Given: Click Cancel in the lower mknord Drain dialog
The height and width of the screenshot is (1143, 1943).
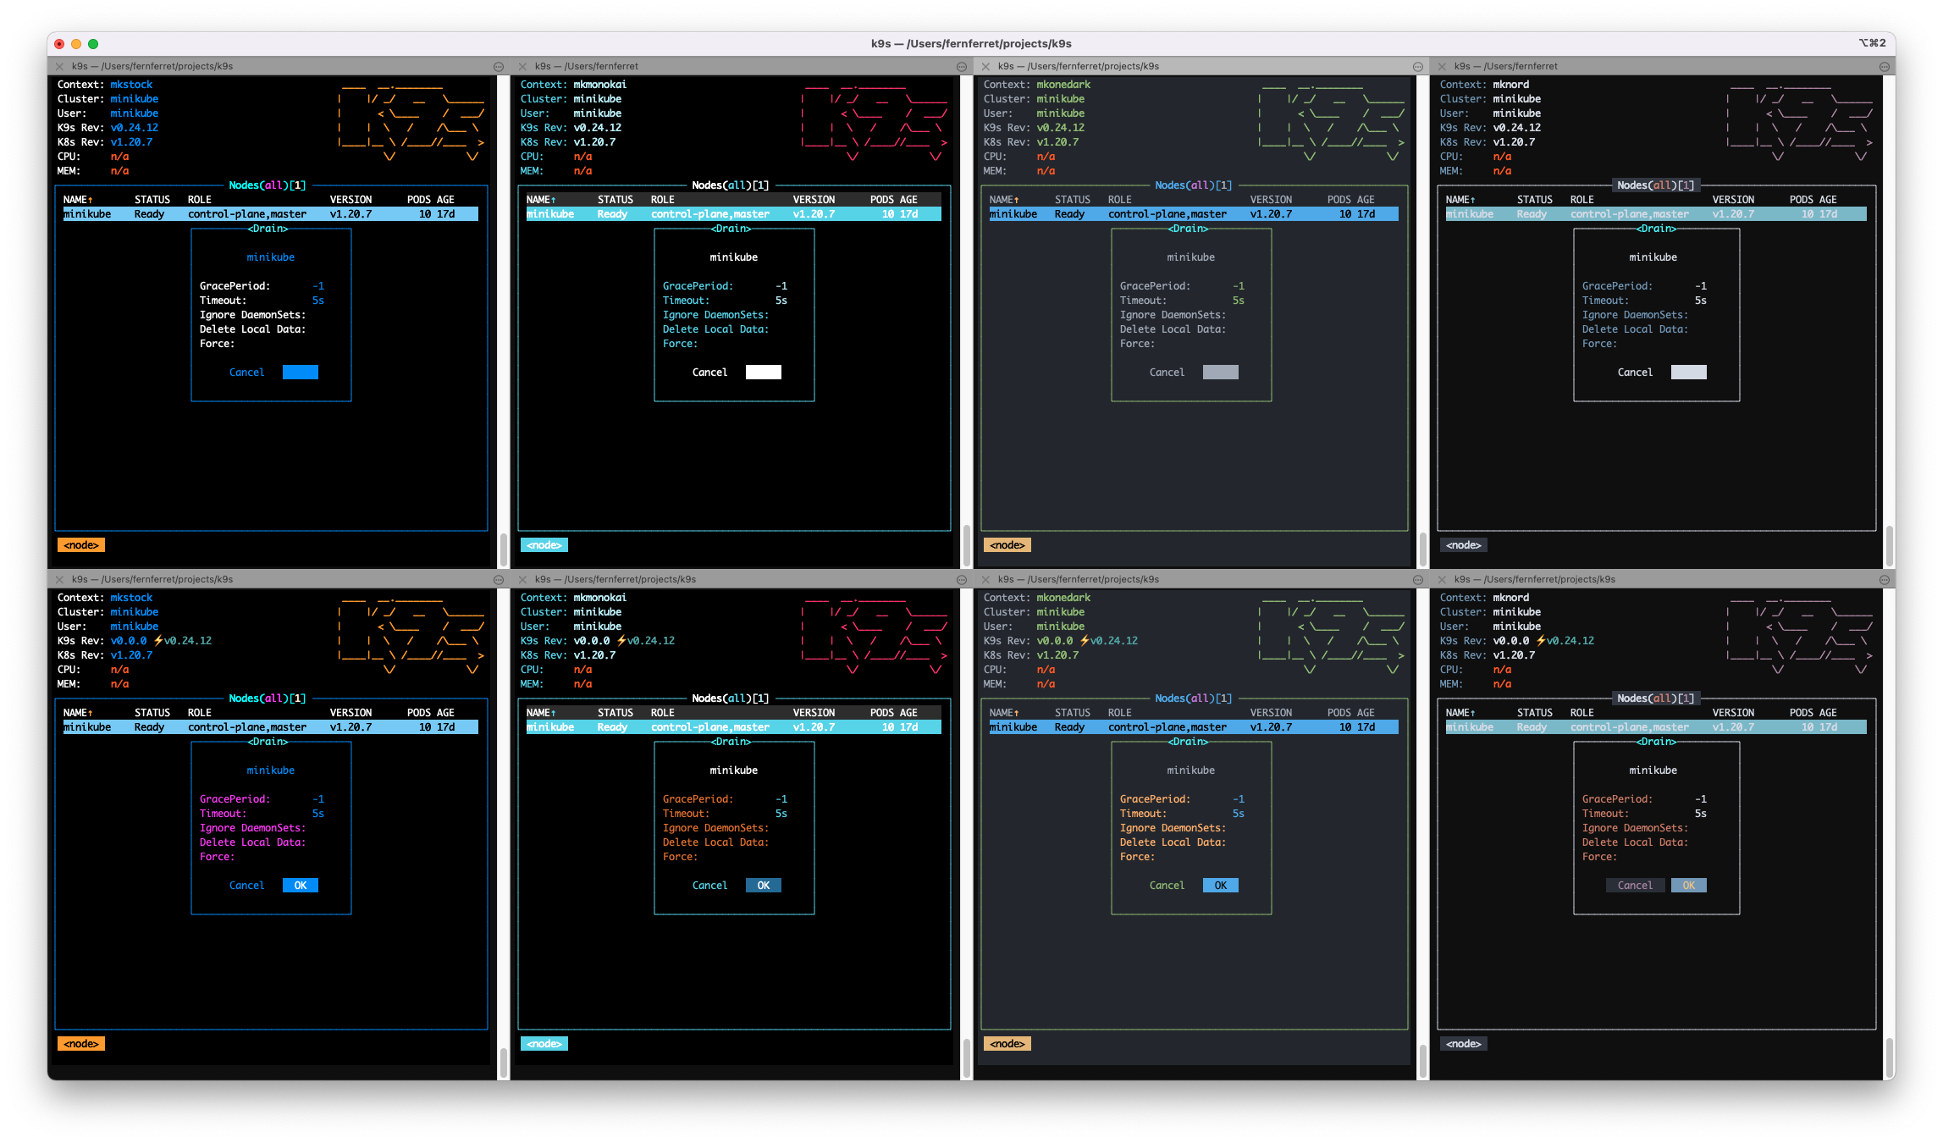Looking at the screenshot, I should [1635, 886].
